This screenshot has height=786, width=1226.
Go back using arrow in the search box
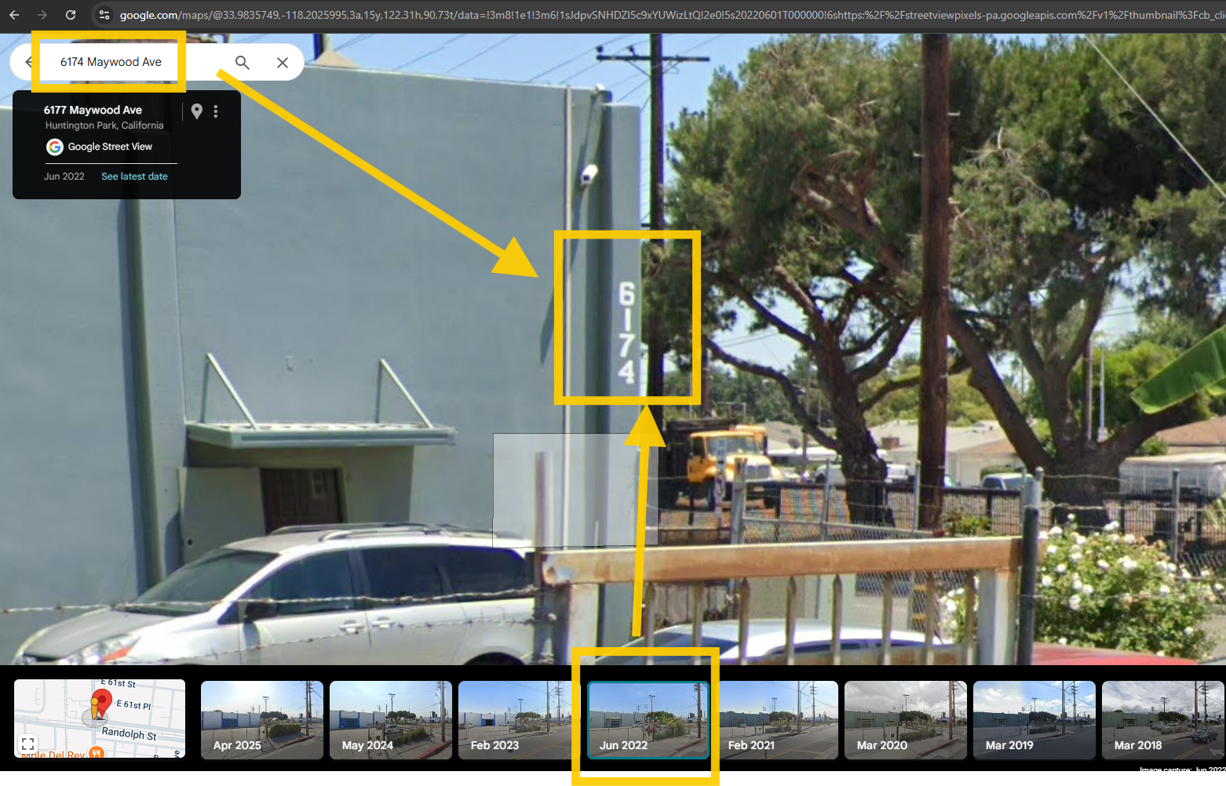28,62
